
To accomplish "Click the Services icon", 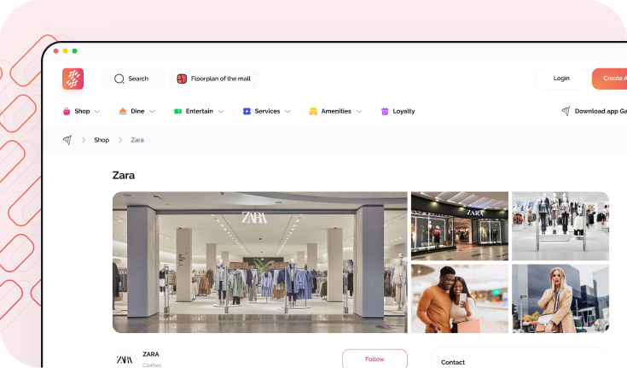I will [x=247, y=111].
